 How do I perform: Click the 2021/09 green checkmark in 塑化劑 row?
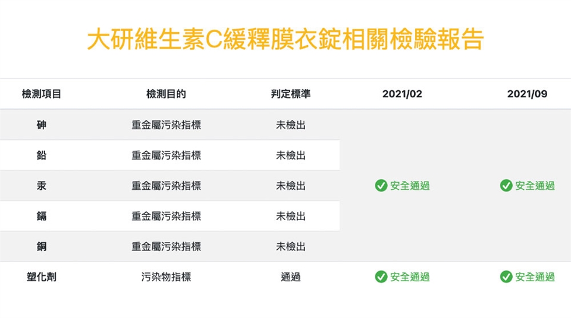click(x=506, y=276)
